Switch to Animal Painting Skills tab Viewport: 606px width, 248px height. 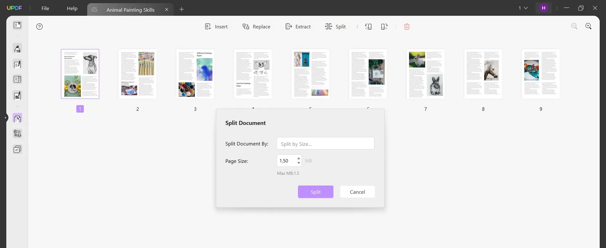coord(130,10)
